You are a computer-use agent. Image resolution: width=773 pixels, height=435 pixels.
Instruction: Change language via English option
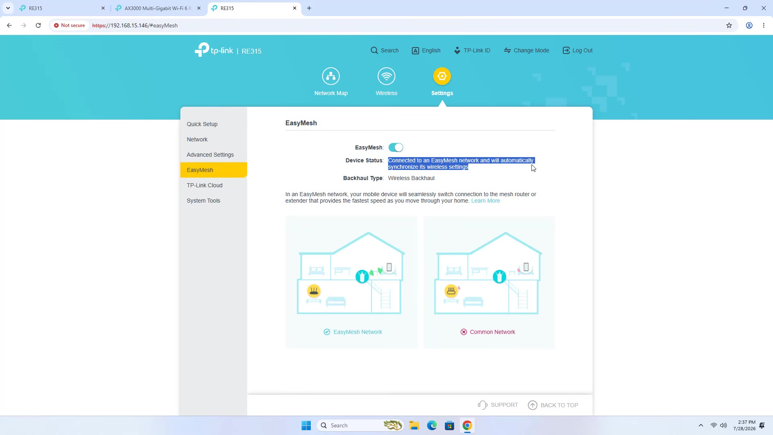426,50
